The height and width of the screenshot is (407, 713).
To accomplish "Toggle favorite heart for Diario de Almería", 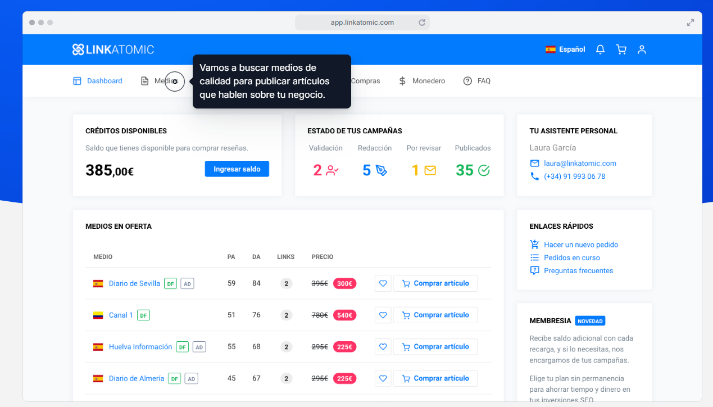I will click(x=383, y=379).
